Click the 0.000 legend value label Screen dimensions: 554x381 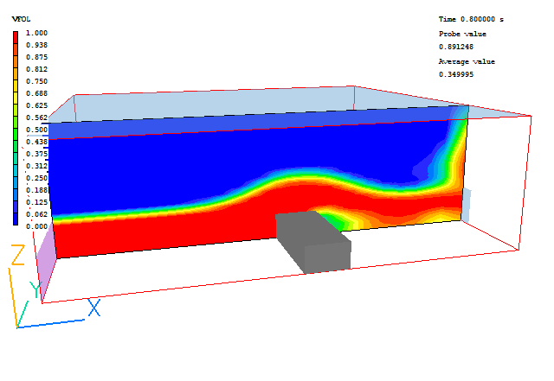click(36, 225)
